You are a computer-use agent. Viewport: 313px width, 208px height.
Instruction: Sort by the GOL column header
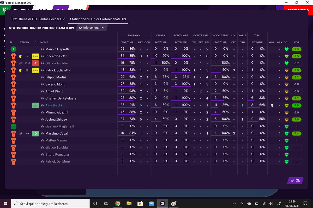pos(272,42)
